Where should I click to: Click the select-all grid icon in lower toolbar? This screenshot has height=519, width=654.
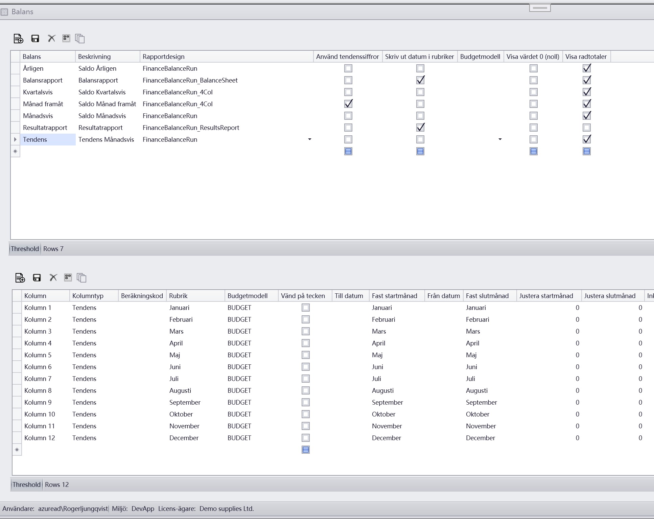pos(68,278)
